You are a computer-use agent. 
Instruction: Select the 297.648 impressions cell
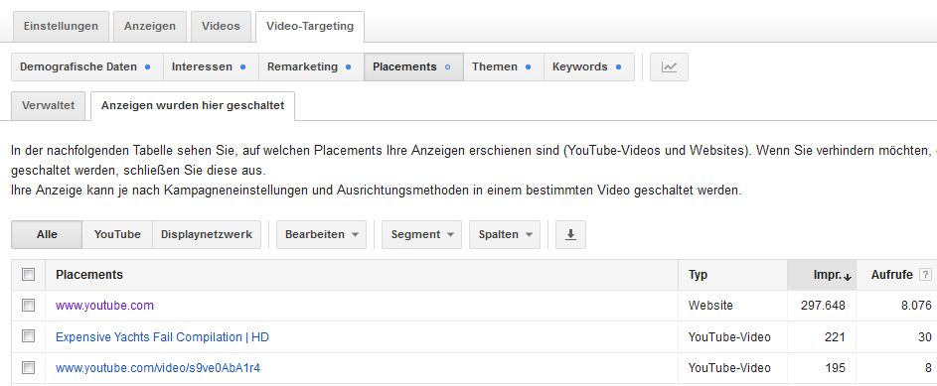(823, 306)
